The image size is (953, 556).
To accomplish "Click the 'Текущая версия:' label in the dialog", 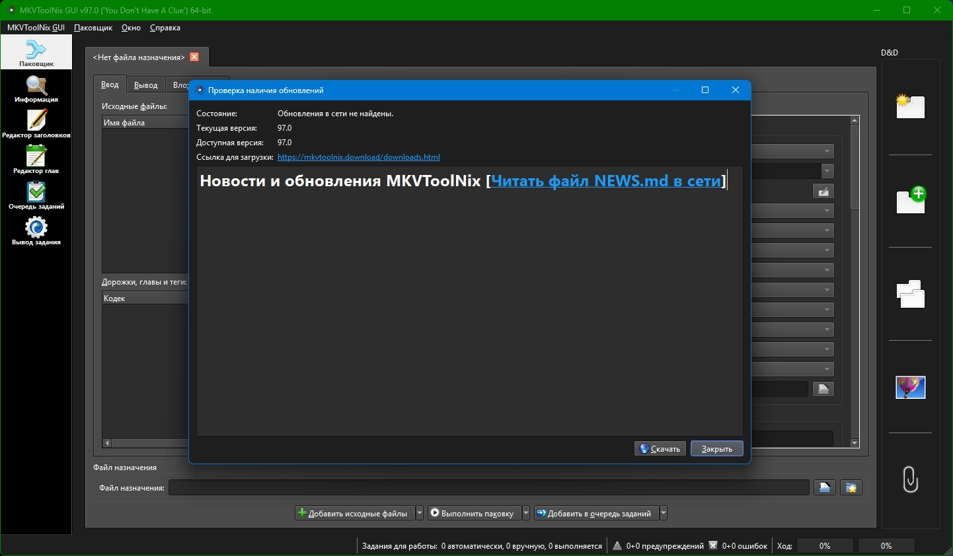I will click(227, 128).
